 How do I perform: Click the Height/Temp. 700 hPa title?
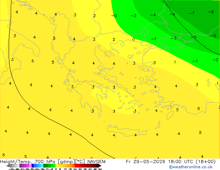(28, 162)
